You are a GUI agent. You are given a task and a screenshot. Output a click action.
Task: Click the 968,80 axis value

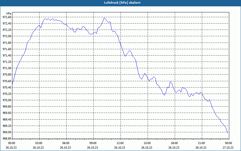tap(7, 139)
